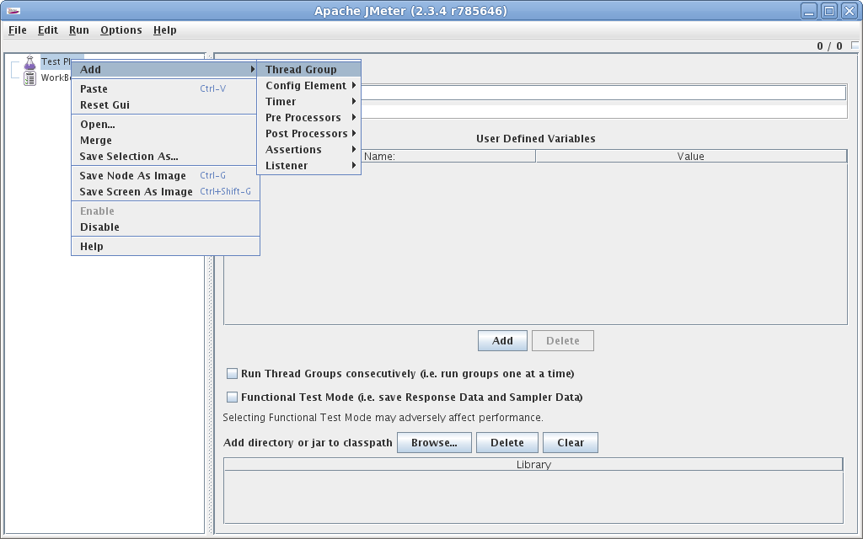Viewport: 863px width, 539px height.
Task: Choose Reset Gui in the context menu
Action: coord(165,105)
